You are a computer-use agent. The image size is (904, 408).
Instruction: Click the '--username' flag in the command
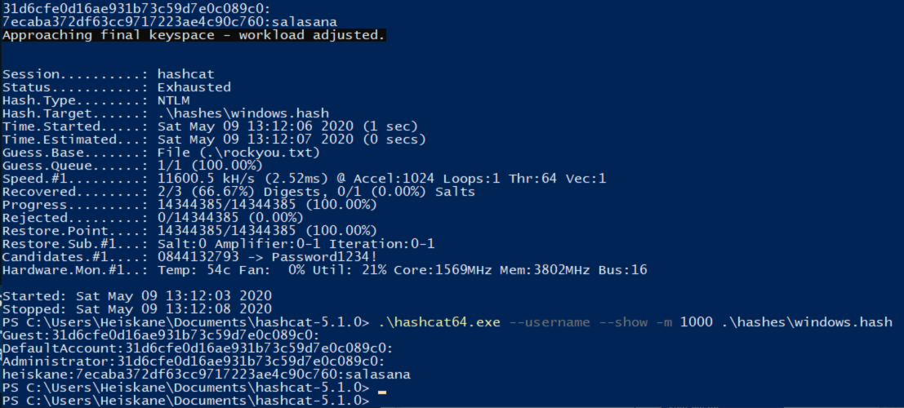(550, 322)
